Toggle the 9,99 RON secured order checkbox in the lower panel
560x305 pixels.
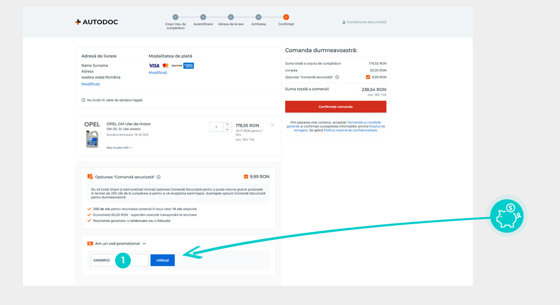pos(246,177)
